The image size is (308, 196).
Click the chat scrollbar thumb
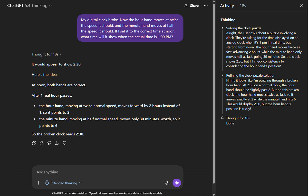214,93
